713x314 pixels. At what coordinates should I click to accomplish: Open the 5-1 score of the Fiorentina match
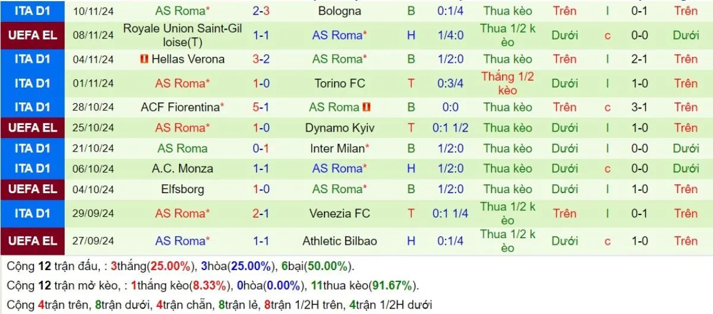point(261,107)
